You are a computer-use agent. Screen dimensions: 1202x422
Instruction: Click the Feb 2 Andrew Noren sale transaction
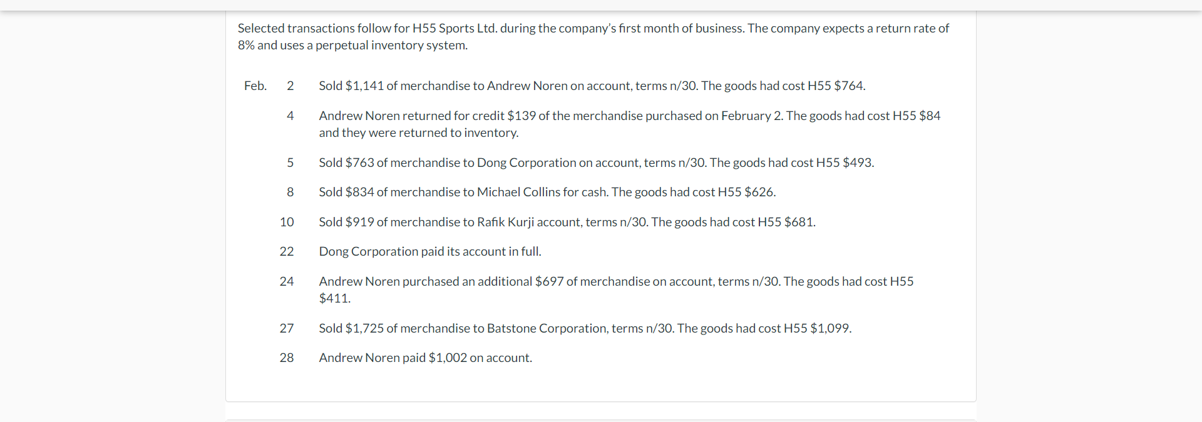click(592, 86)
